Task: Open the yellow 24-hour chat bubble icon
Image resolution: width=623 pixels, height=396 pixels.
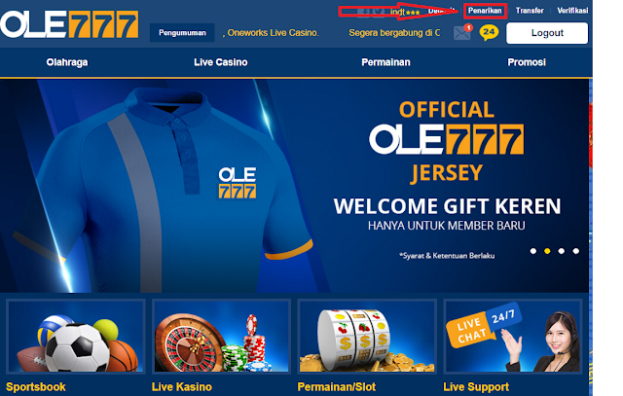Action: (x=489, y=32)
